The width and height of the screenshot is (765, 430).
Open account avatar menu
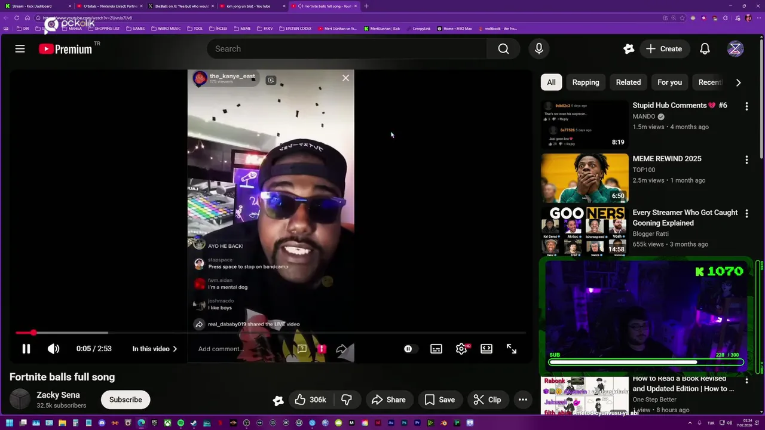point(735,49)
